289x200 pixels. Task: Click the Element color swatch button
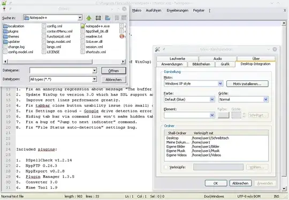click(x=223, y=115)
